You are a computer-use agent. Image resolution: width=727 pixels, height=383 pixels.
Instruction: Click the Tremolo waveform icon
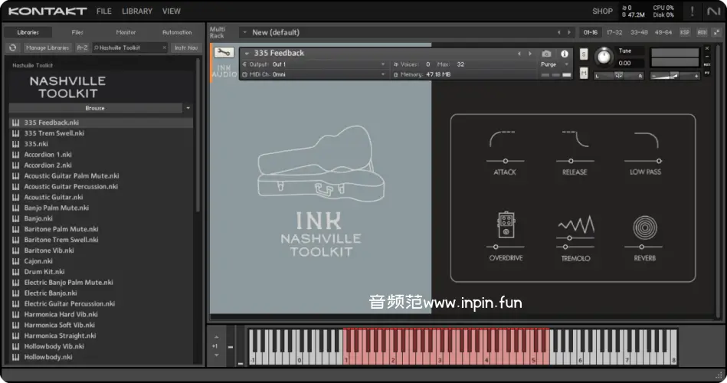coord(575,224)
